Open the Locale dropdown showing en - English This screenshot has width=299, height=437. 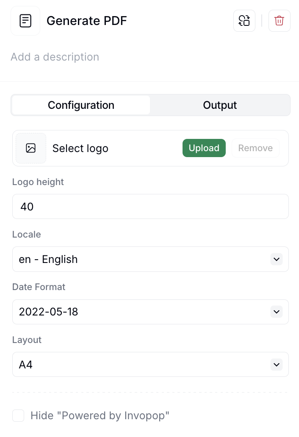(150, 259)
